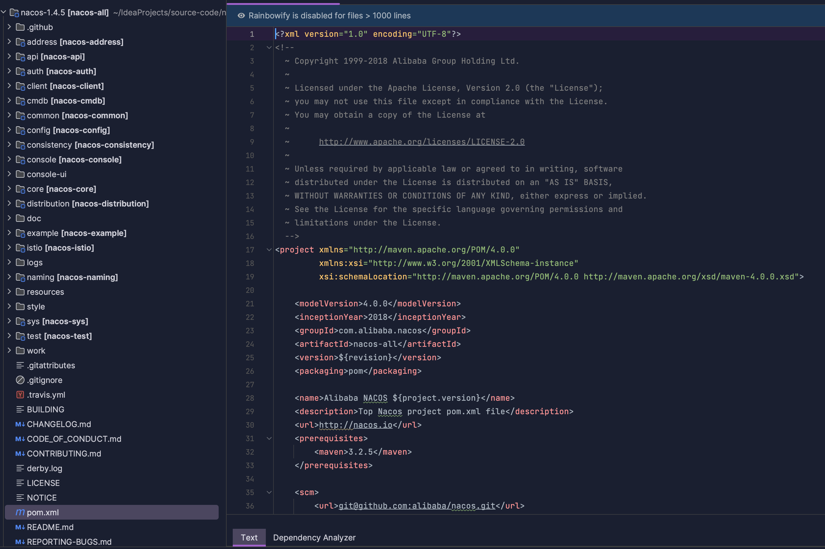Click the Markdown icon beside CODE_OF_CONDUCT.md
The image size is (825, 549).
click(x=20, y=439)
